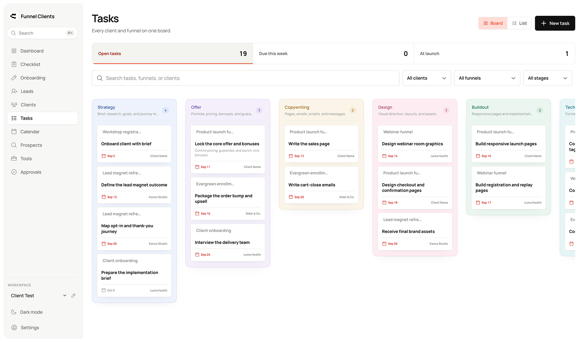Open the All clients dropdown
588x342 pixels.
tap(426, 78)
